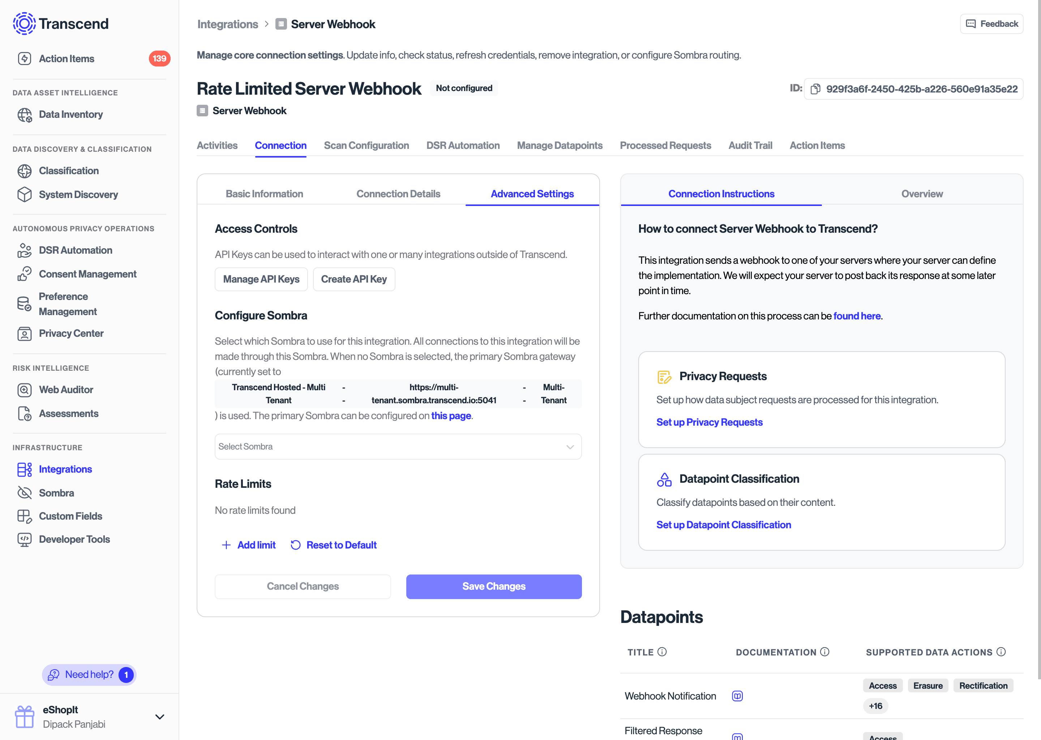1041x740 pixels.
Task: Select System Discovery in the sidebar
Action: (x=78, y=194)
